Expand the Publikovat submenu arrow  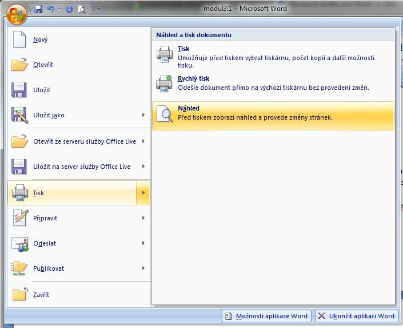143,268
